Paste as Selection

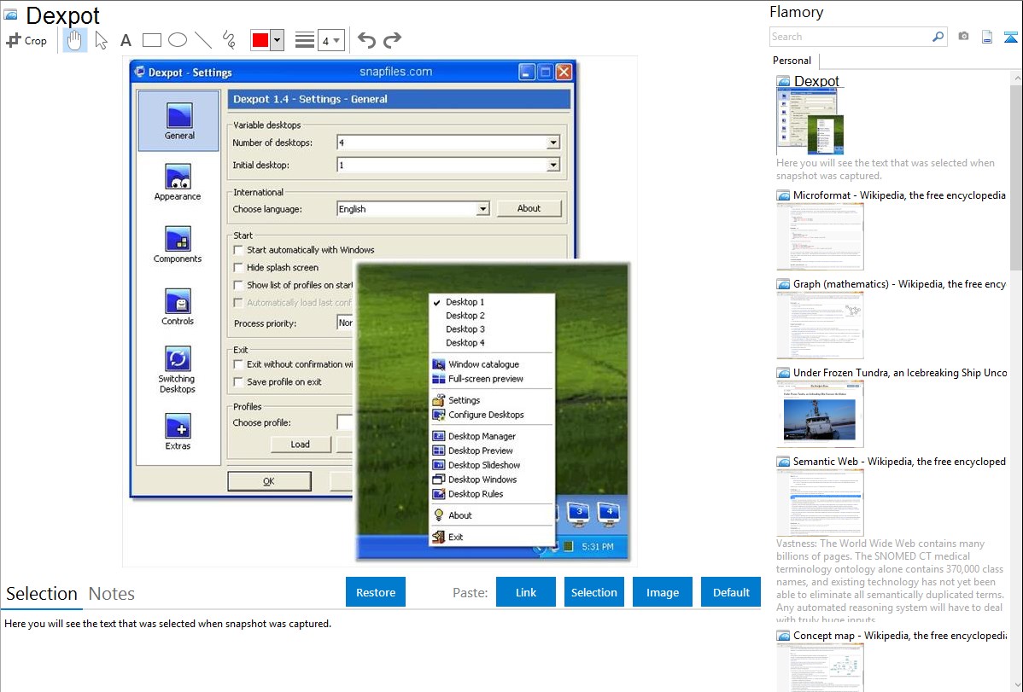593,592
